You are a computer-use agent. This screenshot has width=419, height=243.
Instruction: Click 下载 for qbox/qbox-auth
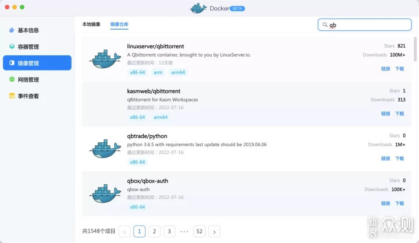pos(399,203)
